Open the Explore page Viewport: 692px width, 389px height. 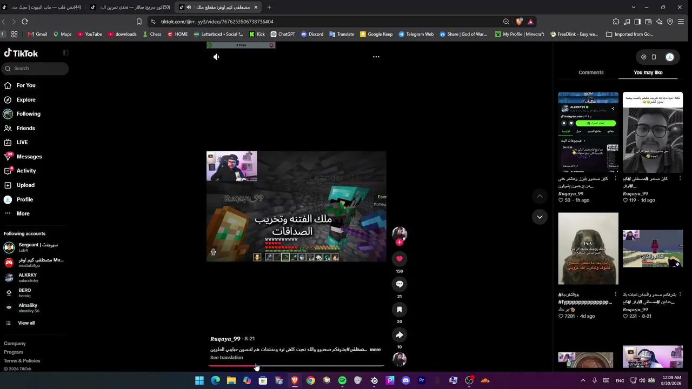click(x=26, y=99)
